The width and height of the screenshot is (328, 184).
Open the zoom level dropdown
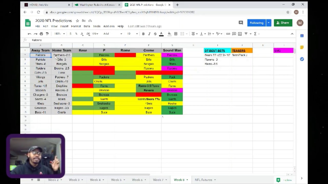(59, 34)
